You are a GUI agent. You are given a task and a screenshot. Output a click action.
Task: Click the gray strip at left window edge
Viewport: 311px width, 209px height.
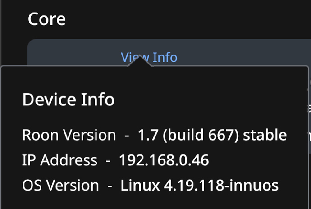tap(0, 33)
